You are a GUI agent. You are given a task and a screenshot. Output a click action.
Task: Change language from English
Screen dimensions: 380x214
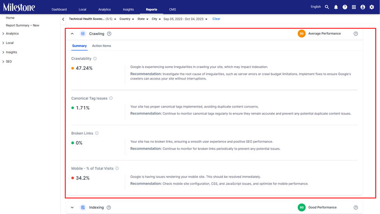point(316,7)
